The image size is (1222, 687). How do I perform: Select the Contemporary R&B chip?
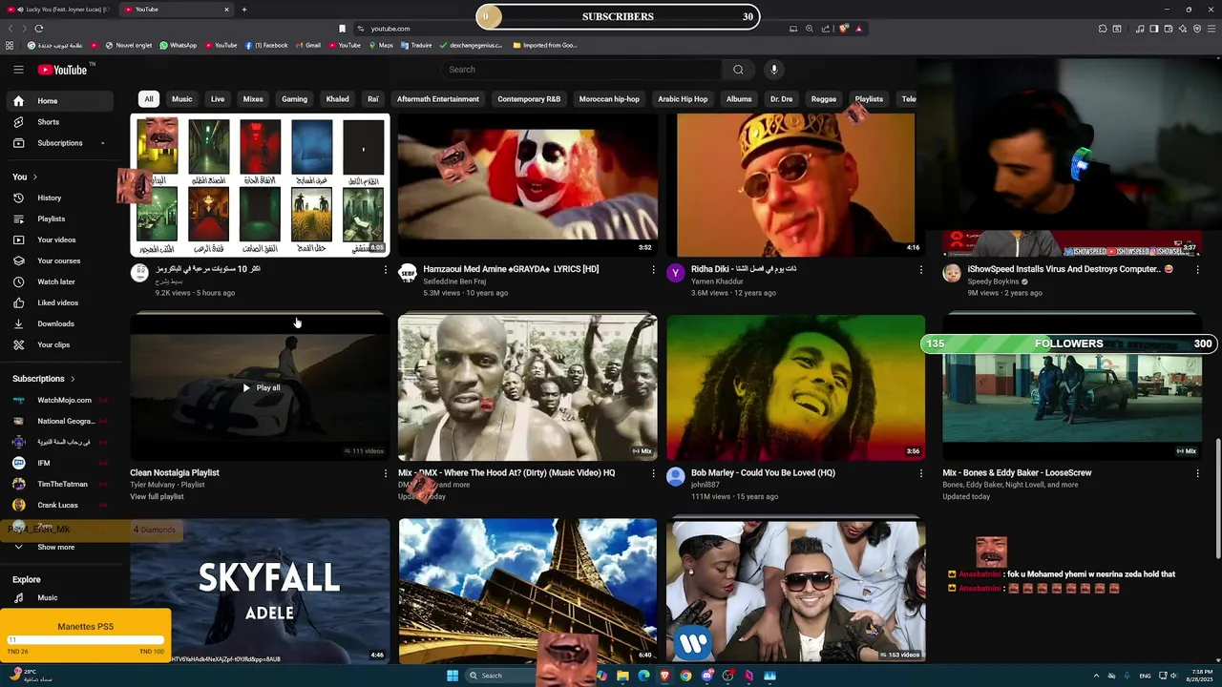tap(529, 99)
